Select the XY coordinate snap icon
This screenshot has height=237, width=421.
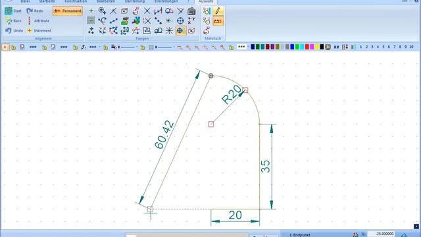tap(191, 20)
